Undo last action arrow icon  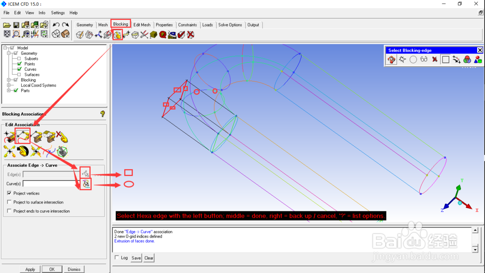[56, 25]
